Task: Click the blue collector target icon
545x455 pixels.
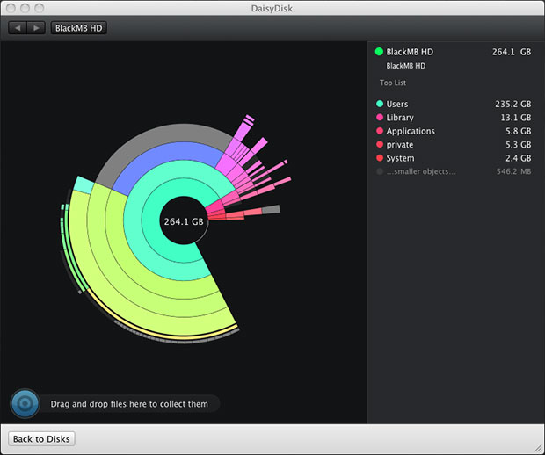Action: pyautogui.click(x=25, y=403)
